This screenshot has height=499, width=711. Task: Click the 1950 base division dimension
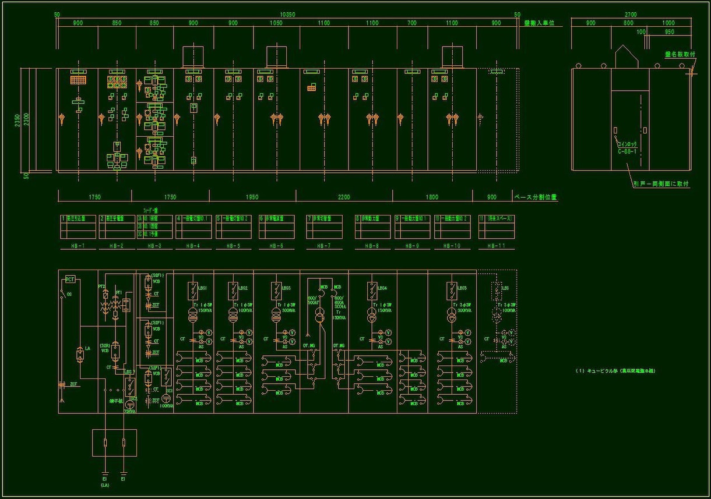coord(252,197)
